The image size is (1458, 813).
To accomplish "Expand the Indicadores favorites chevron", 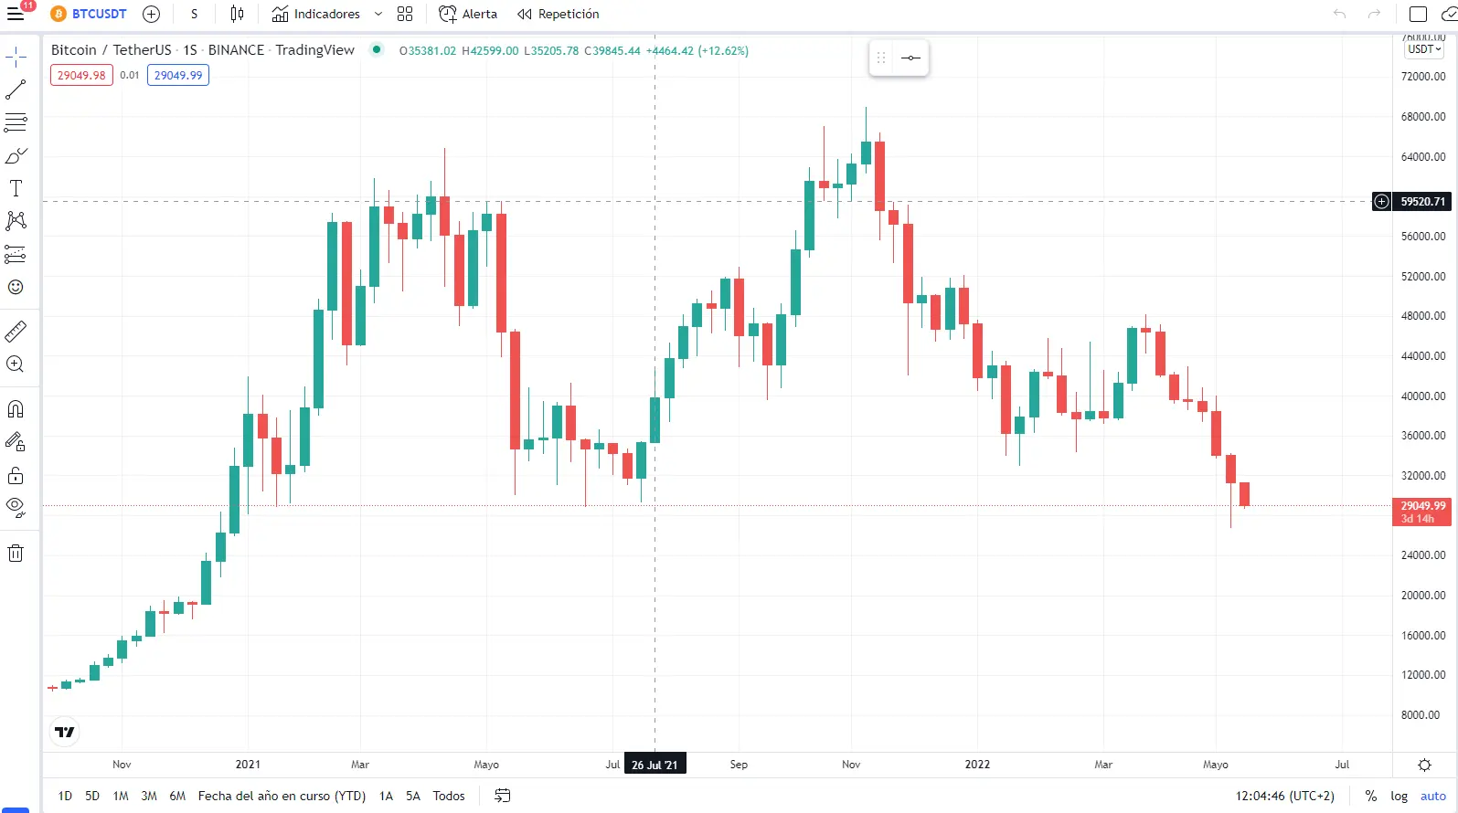I will point(378,14).
